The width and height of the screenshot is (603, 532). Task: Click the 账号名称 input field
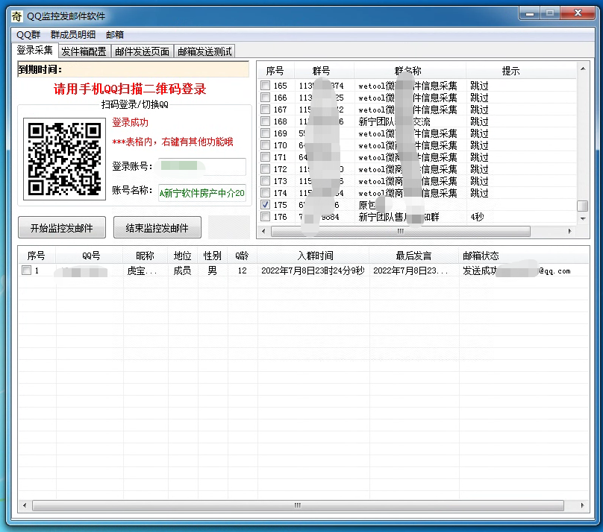pos(202,193)
